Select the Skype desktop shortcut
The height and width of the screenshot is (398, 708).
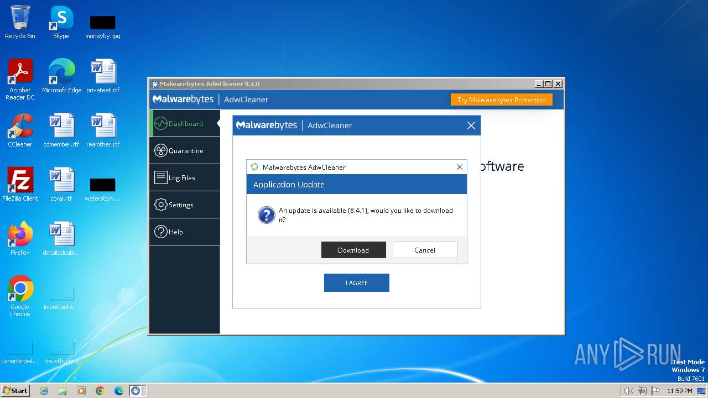coord(61,22)
